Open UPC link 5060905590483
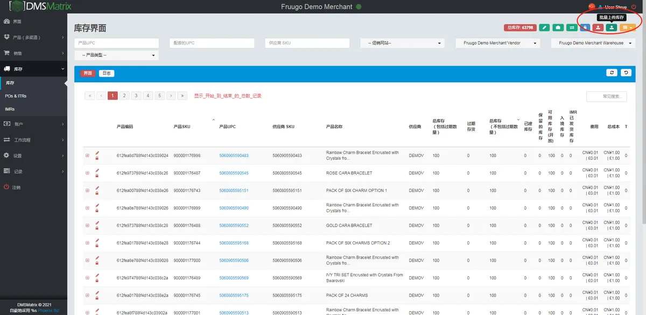The width and height of the screenshot is (646, 315). 234,156
